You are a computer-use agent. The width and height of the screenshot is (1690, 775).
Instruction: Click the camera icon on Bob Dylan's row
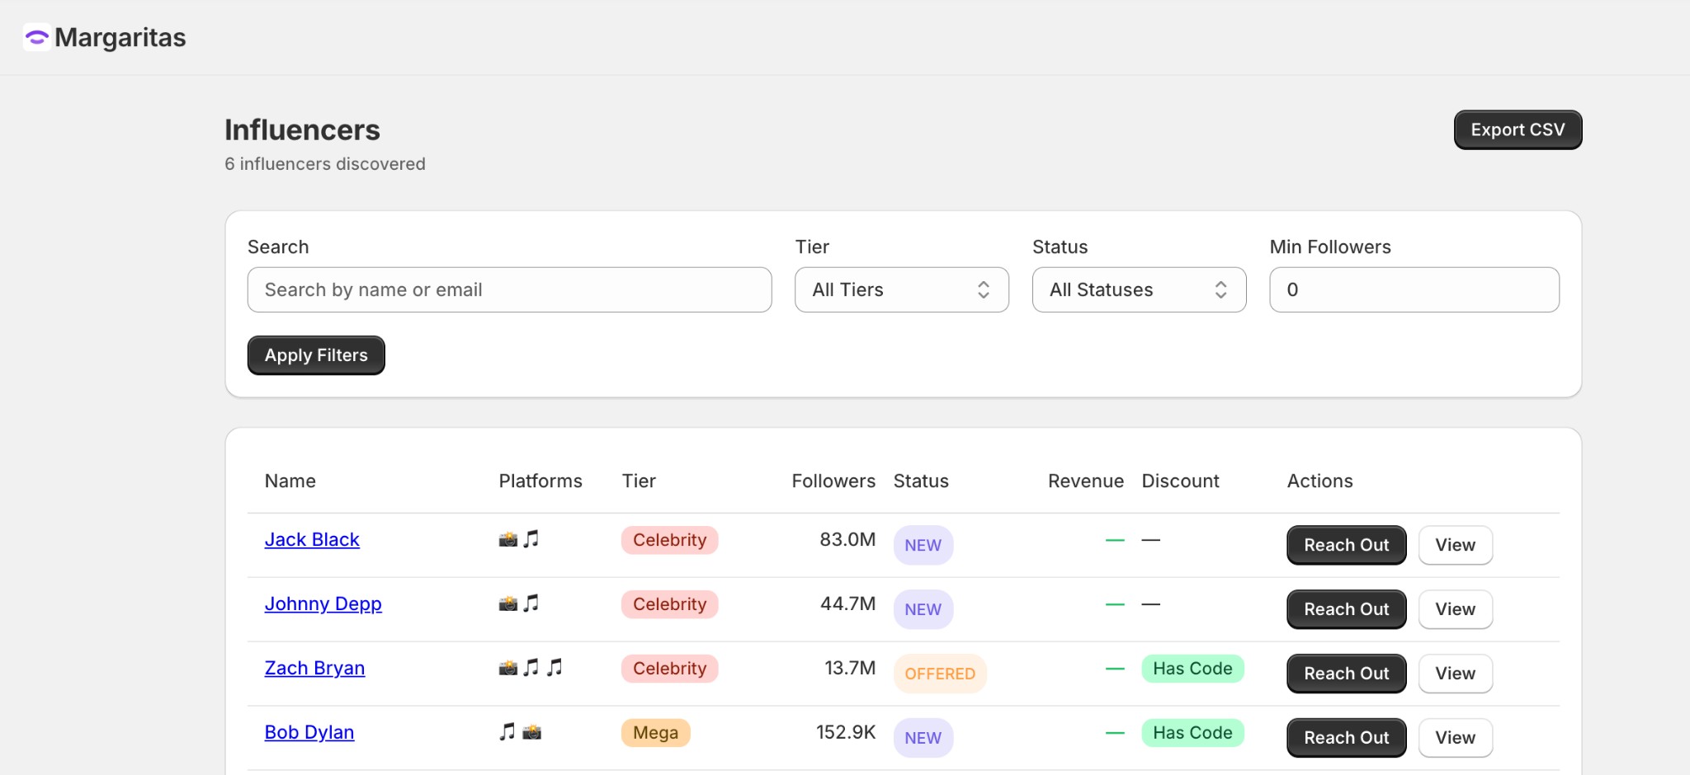pos(532,731)
